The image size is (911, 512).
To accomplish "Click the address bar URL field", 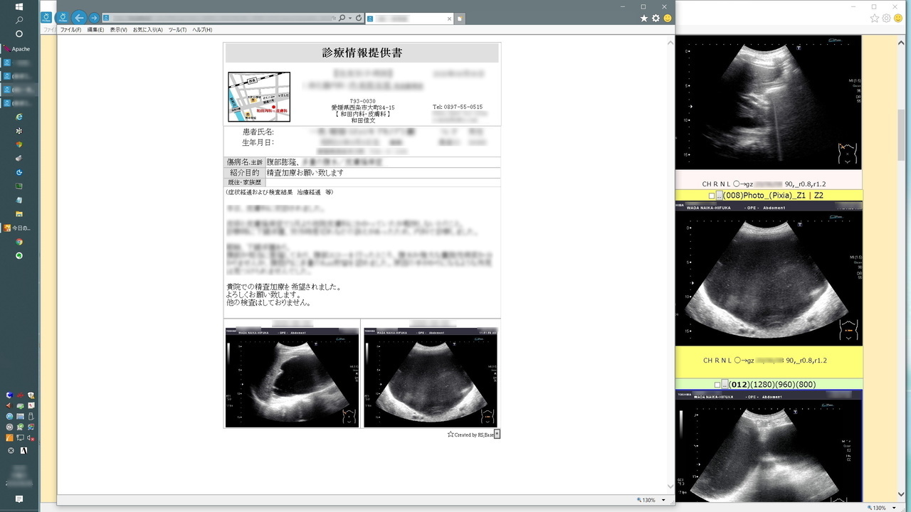I will (x=219, y=18).
